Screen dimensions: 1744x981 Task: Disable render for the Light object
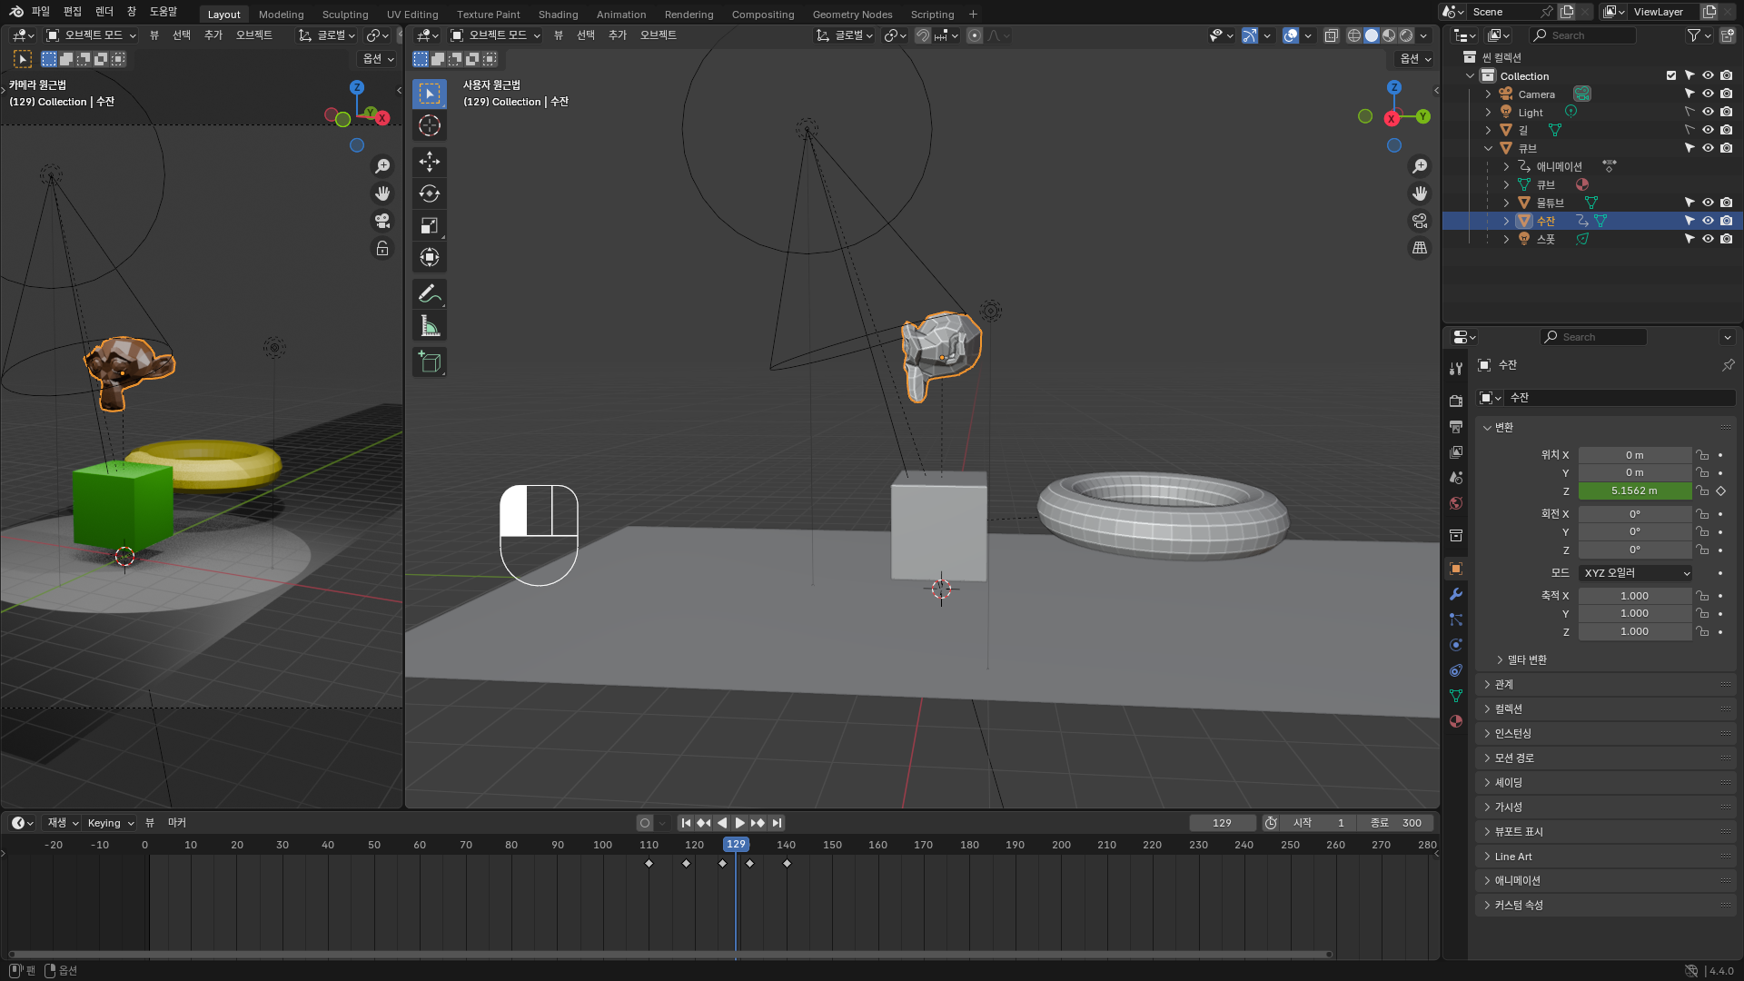coord(1726,113)
